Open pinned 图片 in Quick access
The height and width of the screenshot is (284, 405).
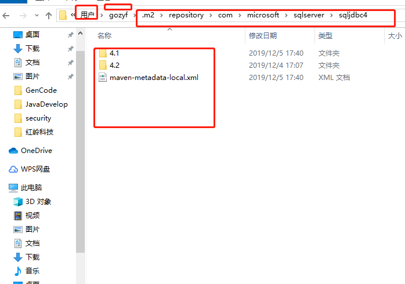point(32,77)
